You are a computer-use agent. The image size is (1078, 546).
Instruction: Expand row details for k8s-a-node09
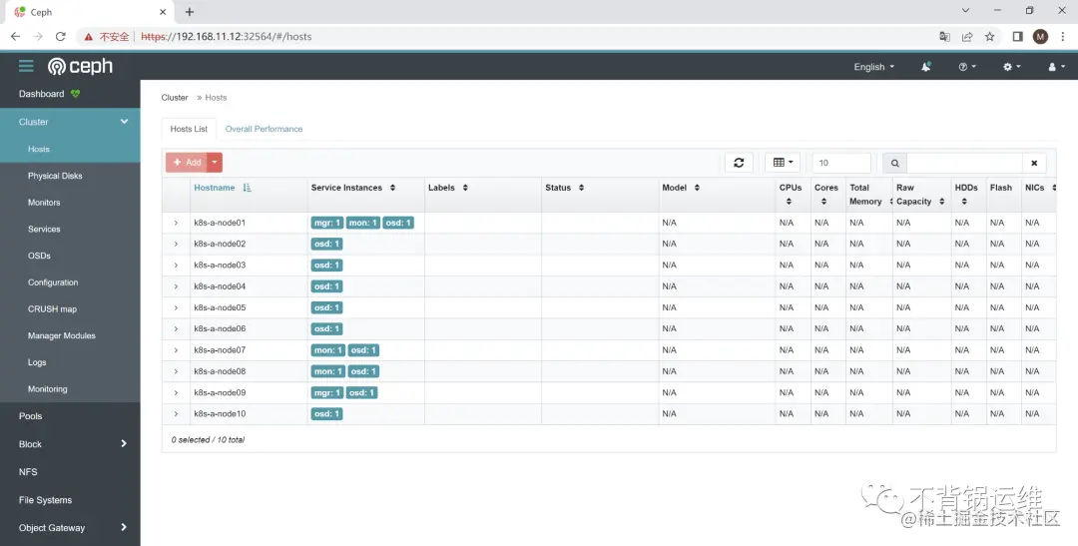click(176, 392)
